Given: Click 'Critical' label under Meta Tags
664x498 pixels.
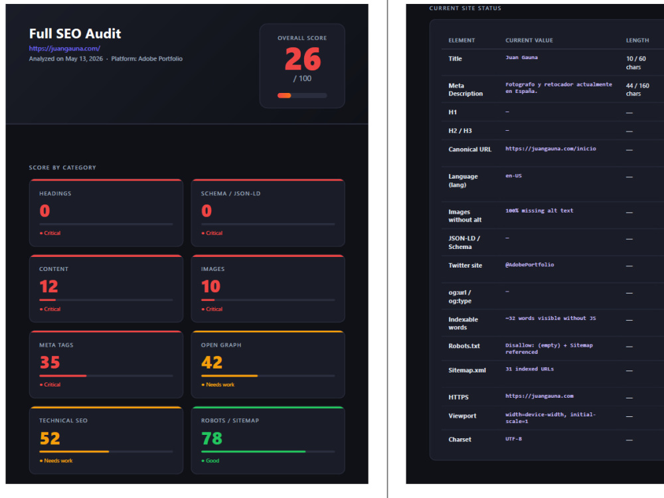Looking at the screenshot, I should point(50,384).
